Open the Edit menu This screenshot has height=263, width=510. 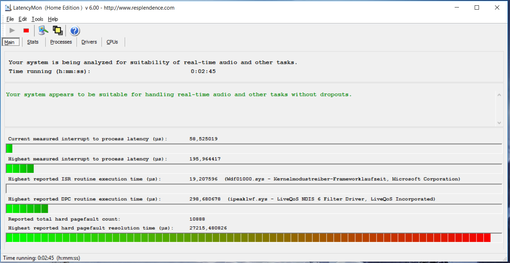[22, 19]
